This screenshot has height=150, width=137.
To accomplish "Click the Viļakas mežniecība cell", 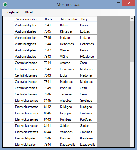I will (69, 50).
